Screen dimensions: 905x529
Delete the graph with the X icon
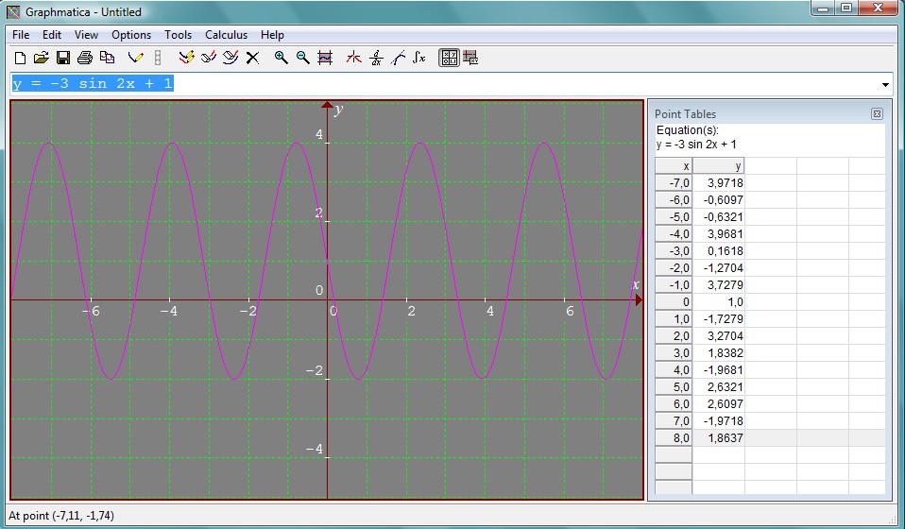[x=252, y=58]
